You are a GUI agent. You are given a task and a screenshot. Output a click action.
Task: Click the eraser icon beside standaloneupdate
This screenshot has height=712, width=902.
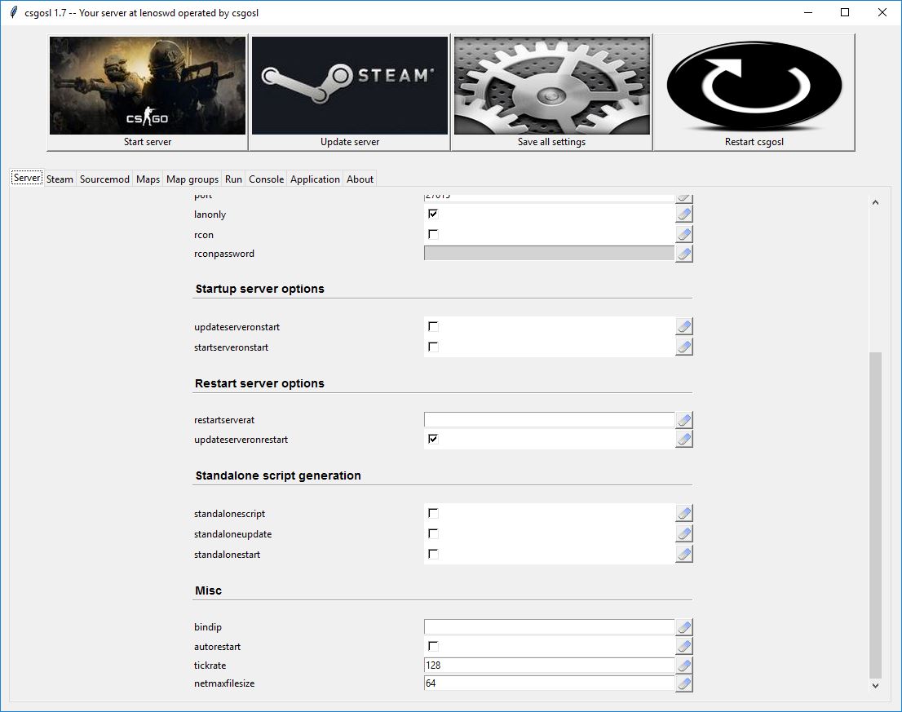684,533
